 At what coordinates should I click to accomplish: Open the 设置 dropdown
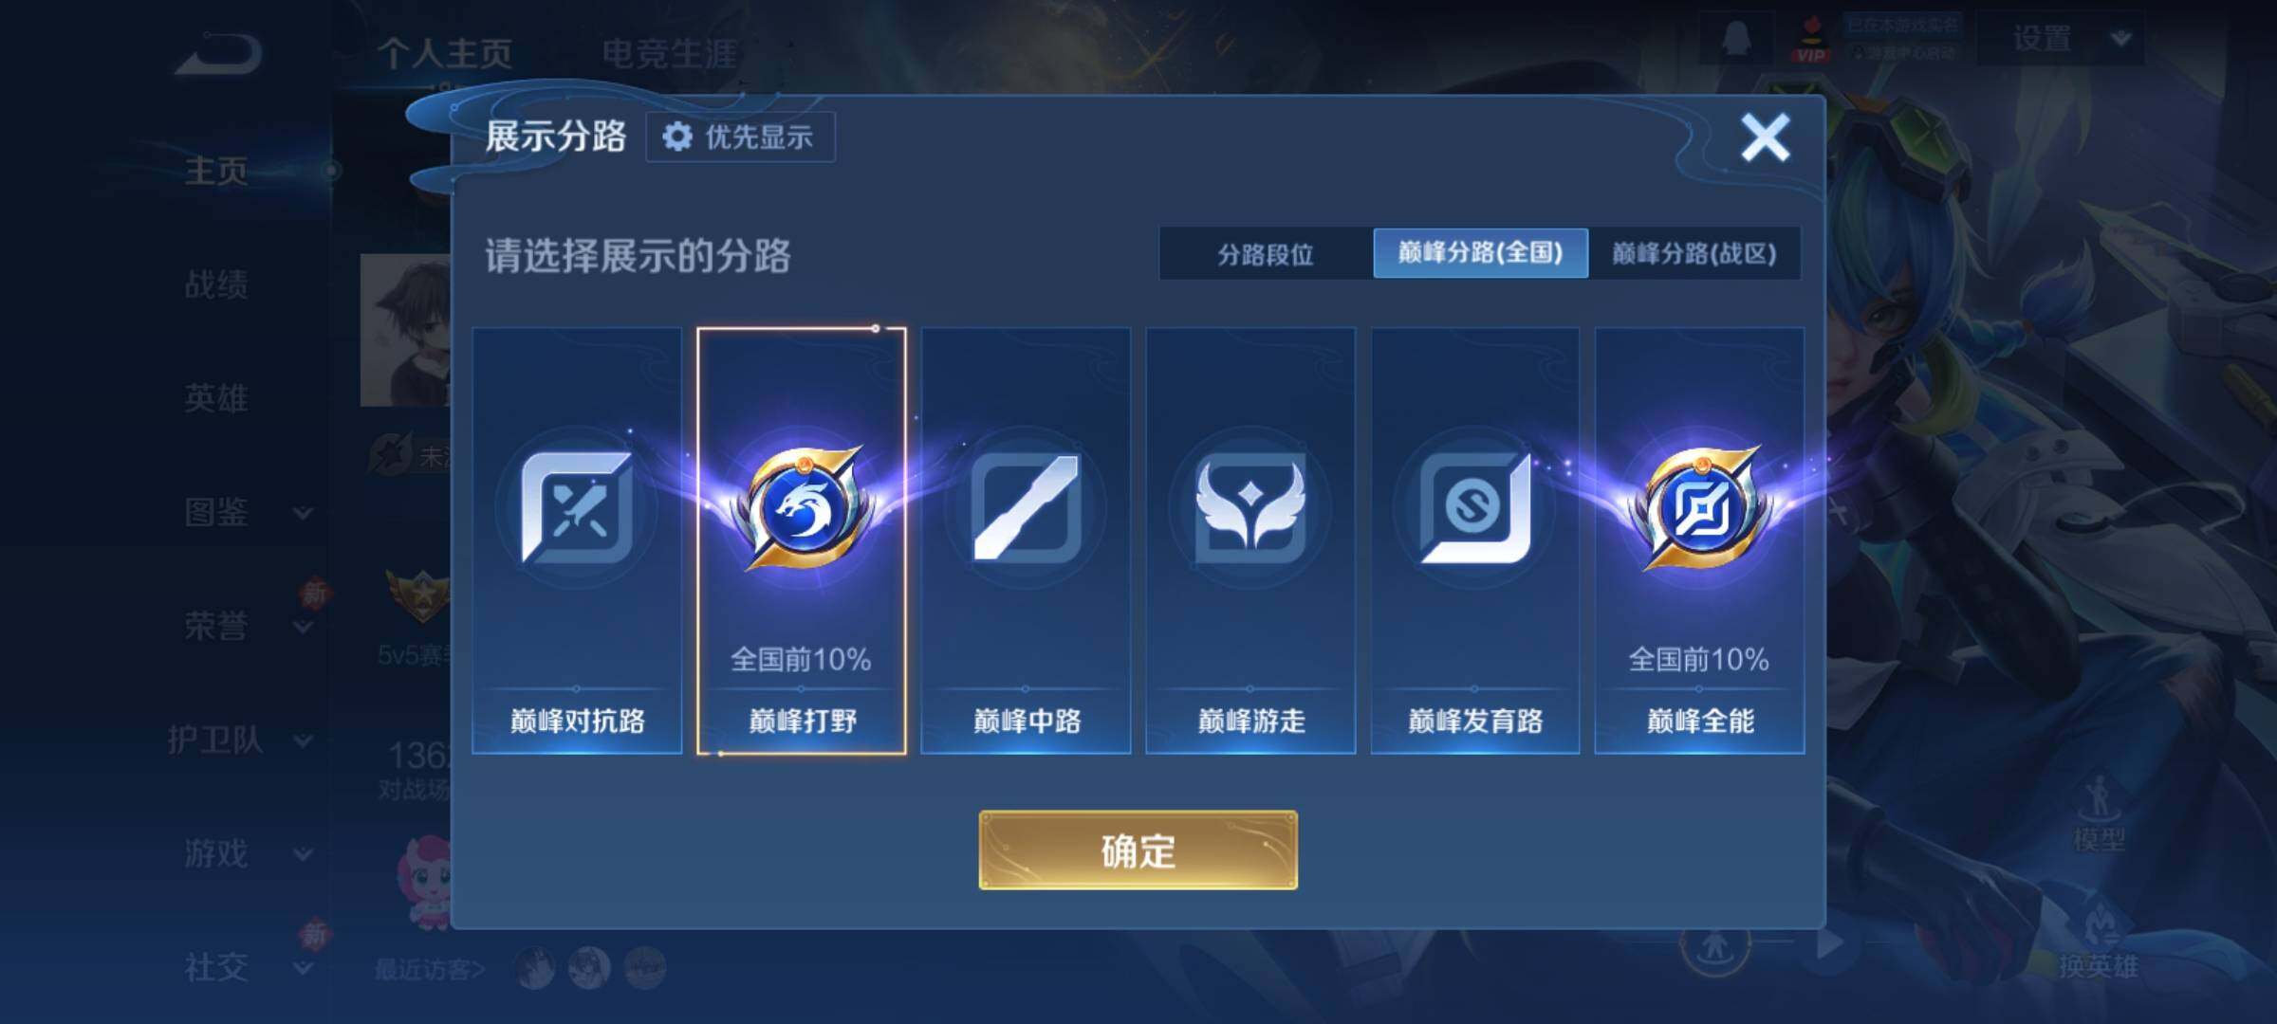tap(2061, 39)
